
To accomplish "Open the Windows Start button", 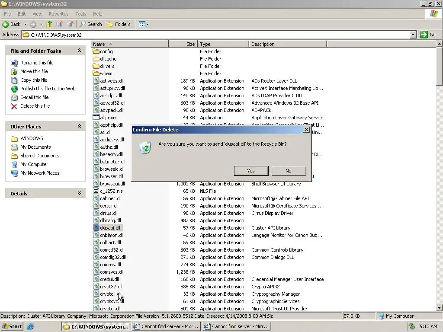I will (12, 326).
